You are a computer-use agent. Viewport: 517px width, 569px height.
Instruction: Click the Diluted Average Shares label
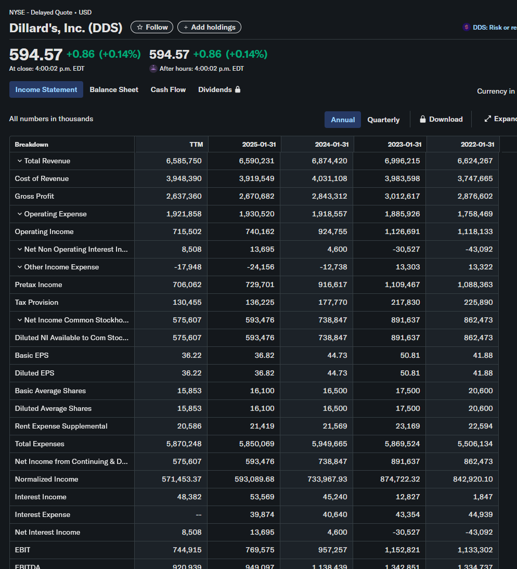[x=54, y=409]
